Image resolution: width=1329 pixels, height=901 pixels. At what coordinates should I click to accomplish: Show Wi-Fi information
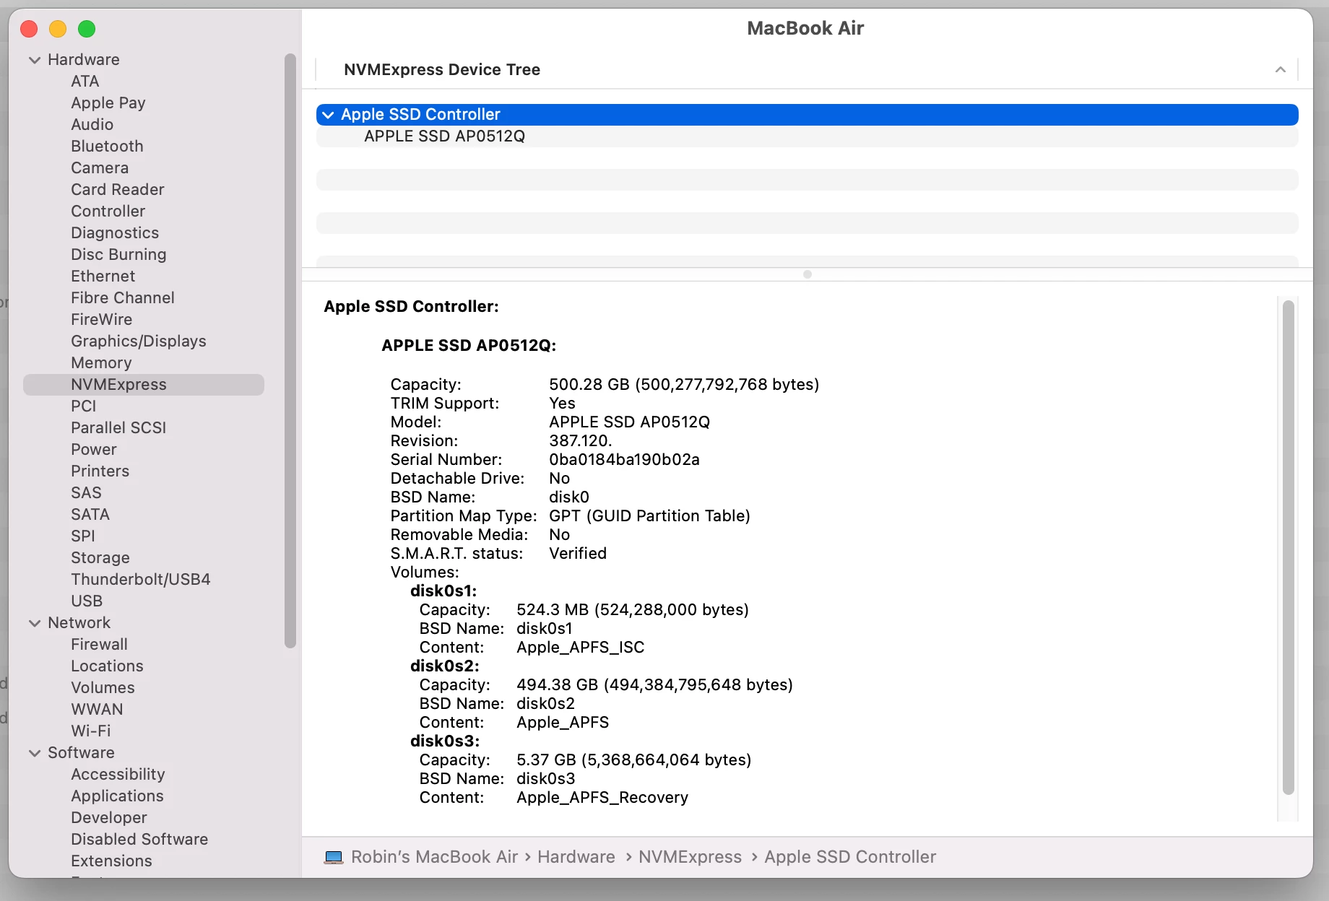pos(91,731)
